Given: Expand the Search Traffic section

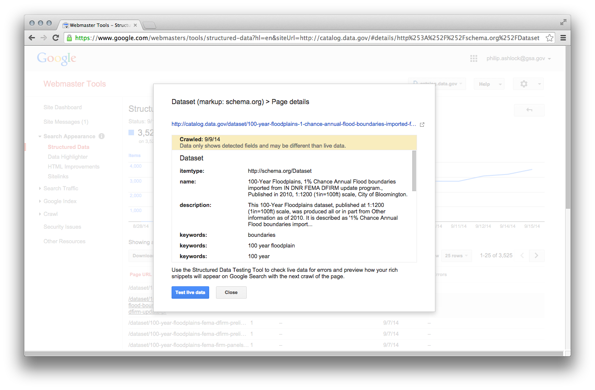Looking at the screenshot, I should [x=40, y=188].
